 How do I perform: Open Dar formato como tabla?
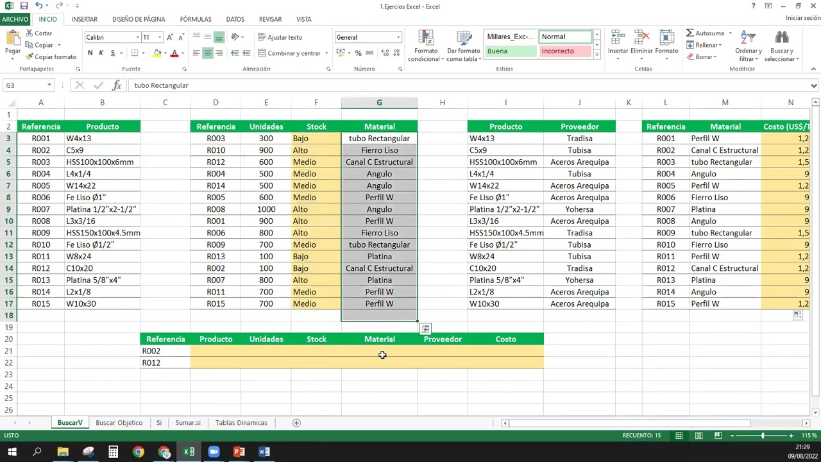click(464, 46)
